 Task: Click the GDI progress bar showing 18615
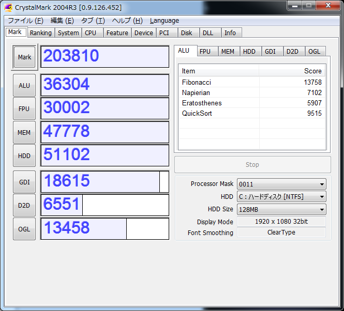[x=105, y=182]
